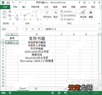
Task: Open the Excel help question mark
Action: tap(79, 3)
